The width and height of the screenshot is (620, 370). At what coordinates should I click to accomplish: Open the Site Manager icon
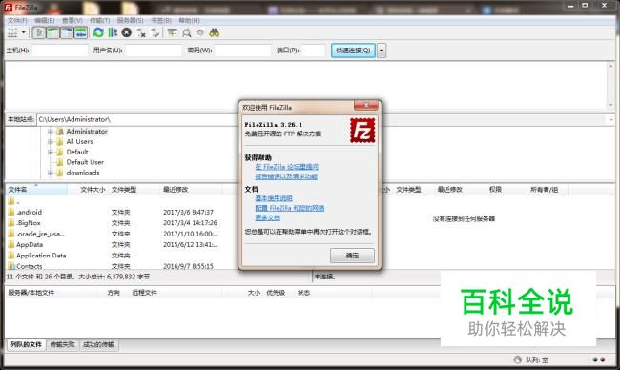click(x=12, y=32)
